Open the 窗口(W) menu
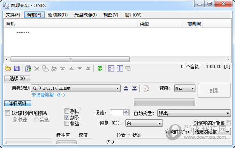The width and height of the screenshot is (235, 148). pos(133,15)
